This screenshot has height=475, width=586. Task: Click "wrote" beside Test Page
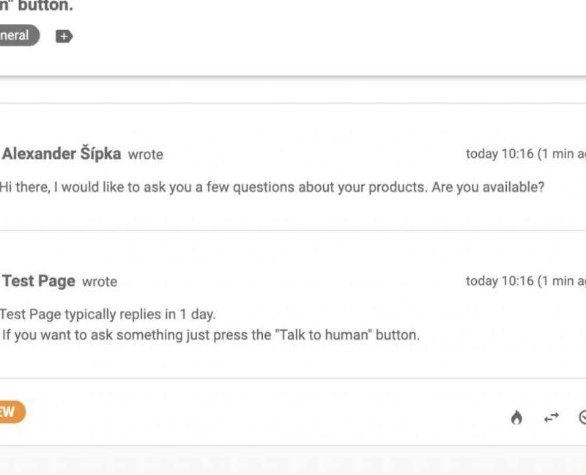pyautogui.click(x=100, y=282)
